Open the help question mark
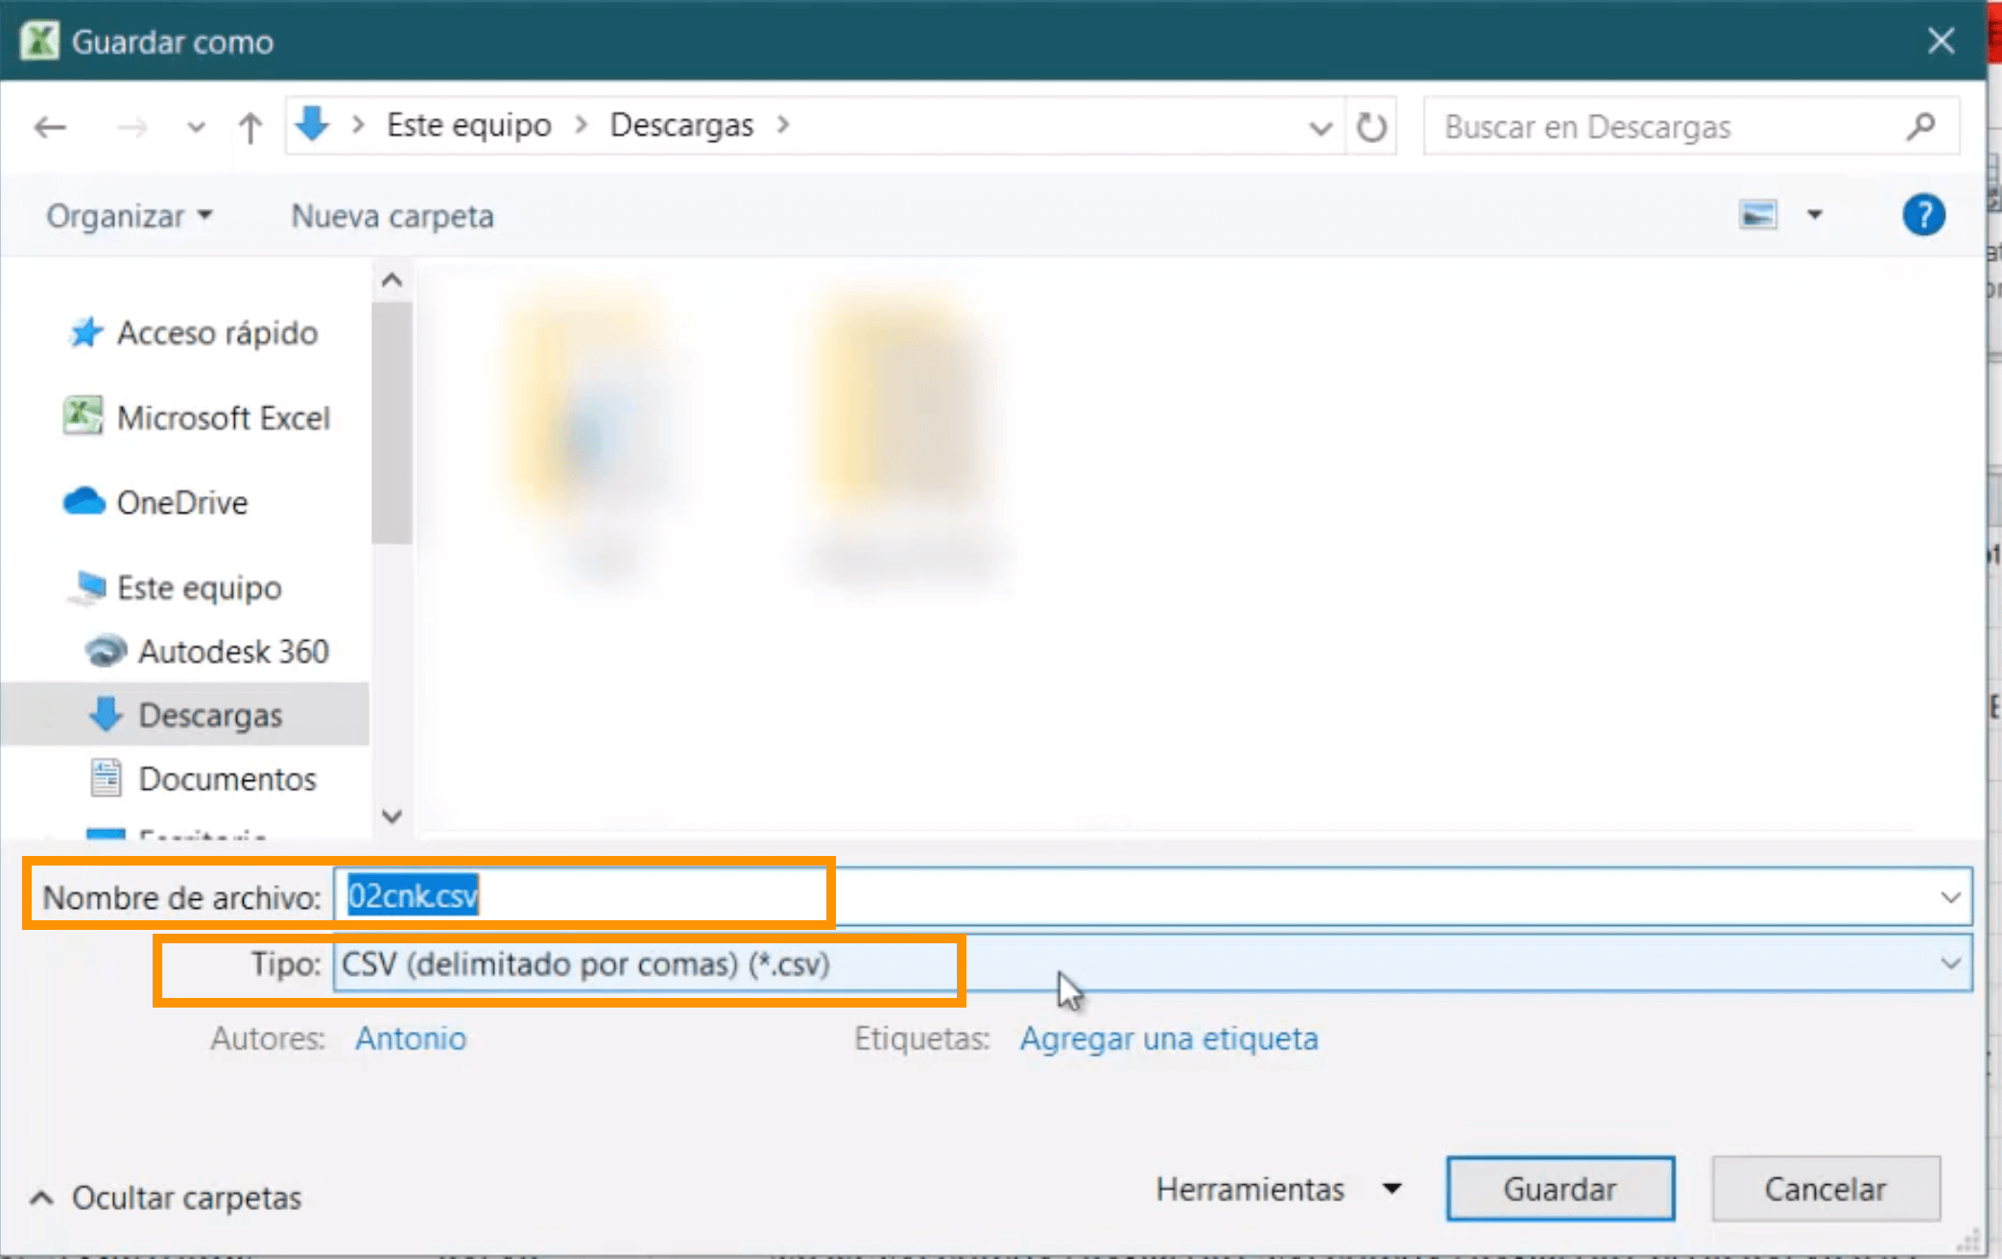The image size is (2002, 1259). 1922,215
